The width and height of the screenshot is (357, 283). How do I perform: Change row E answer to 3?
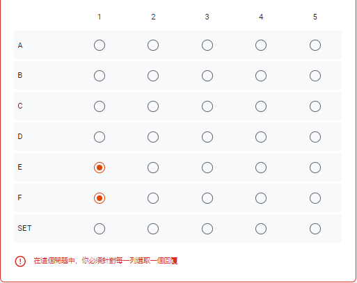pyautogui.click(x=207, y=168)
